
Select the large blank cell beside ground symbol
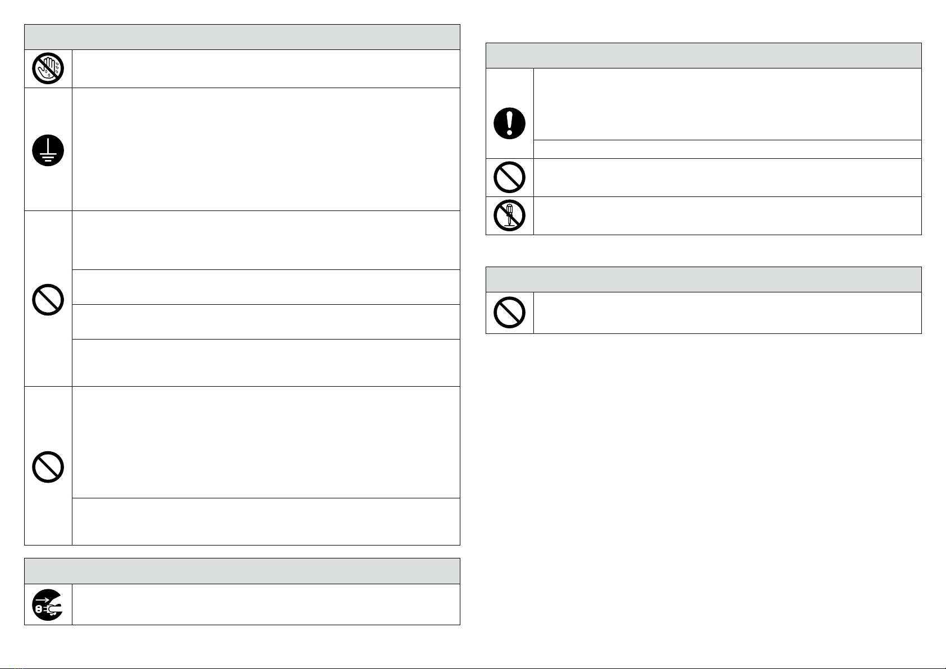266,149
